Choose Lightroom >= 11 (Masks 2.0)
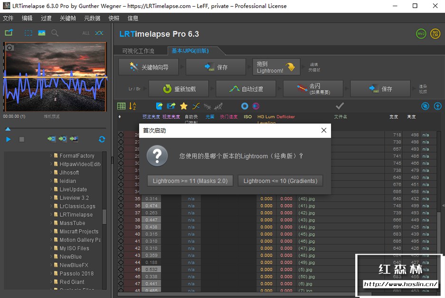Image resolution: width=445 pixels, height=298 pixels. pos(190,181)
